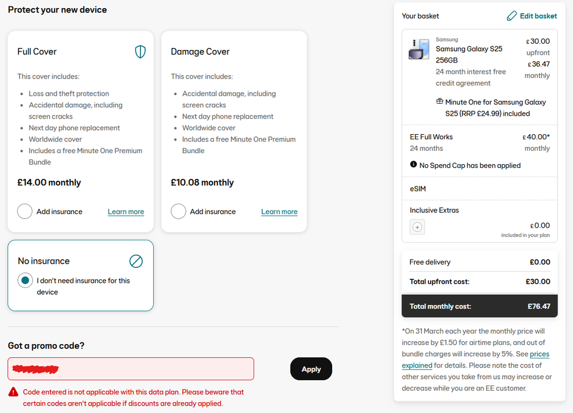Image resolution: width=573 pixels, height=413 pixels.
Task: Select I don't need insurance option
Action: point(25,280)
